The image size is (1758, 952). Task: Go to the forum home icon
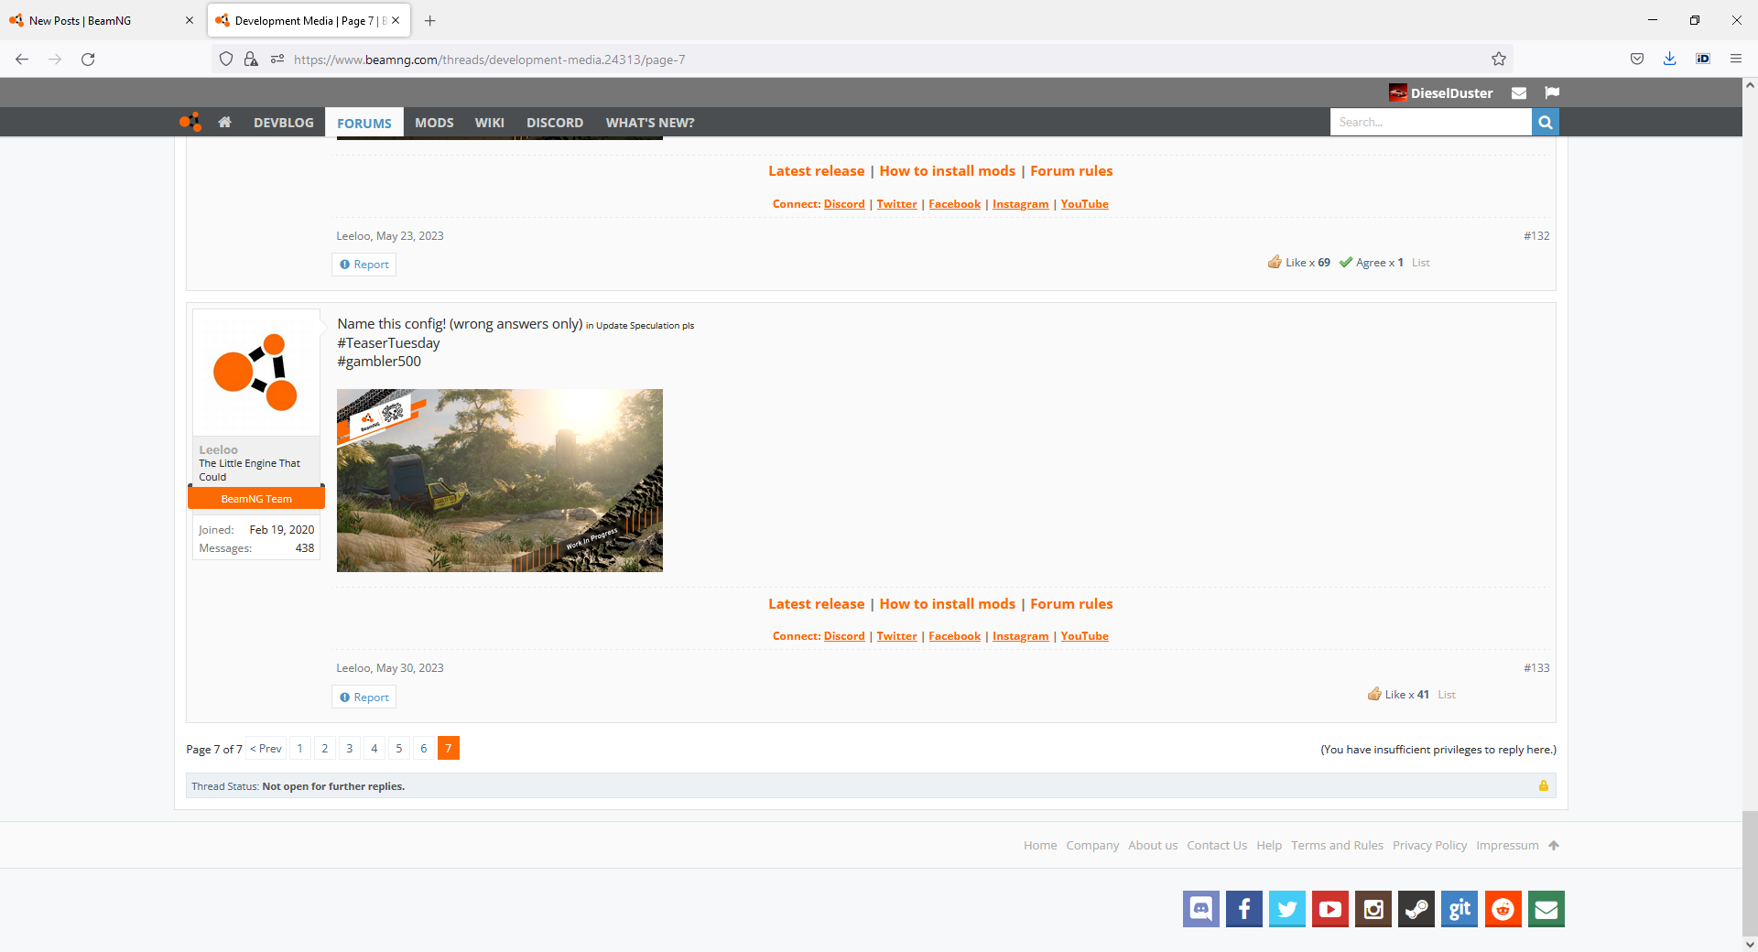point(224,122)
